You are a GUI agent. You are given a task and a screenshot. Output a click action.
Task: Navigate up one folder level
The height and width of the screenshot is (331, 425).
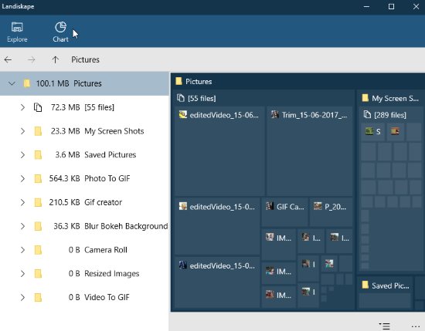[56, 59]
